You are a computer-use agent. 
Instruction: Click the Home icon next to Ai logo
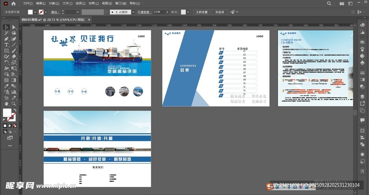pyautogui.click(x=13, y=3)
